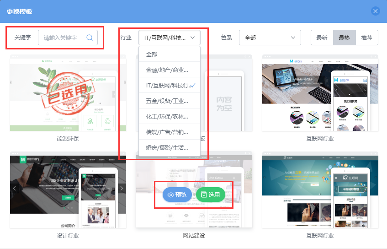Sort templates by 最热
The width and height of the screenshot is (387, 249).
point(344,38)
